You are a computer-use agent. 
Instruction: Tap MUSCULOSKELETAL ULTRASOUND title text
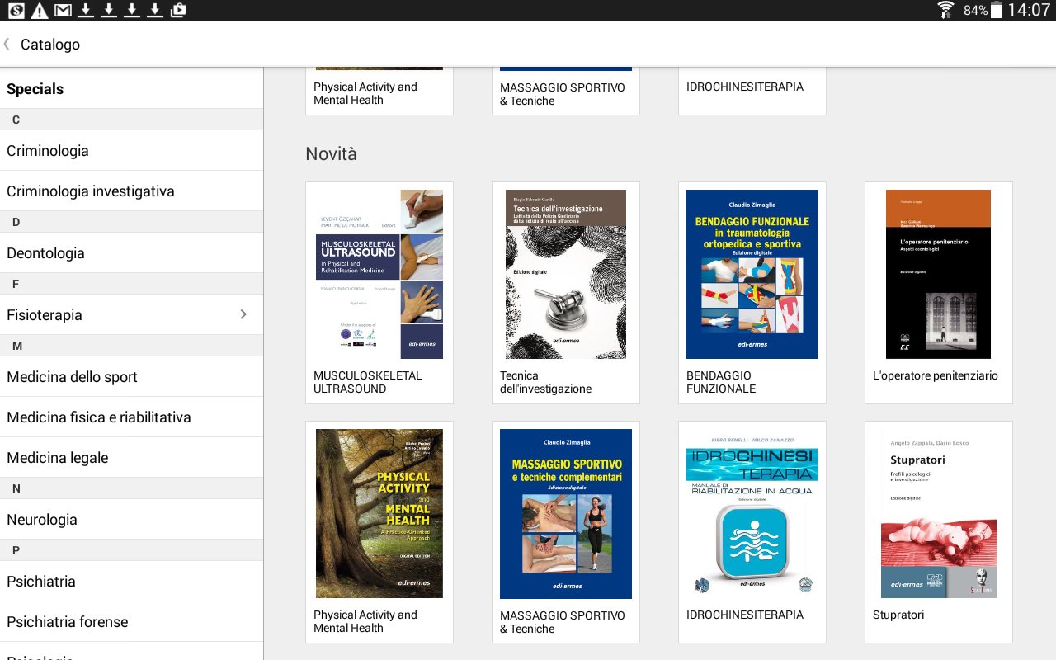(x=368, y=382)
